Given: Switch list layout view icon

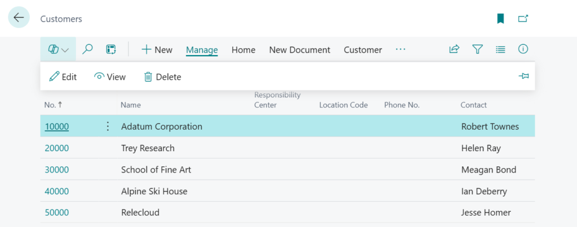Looking at the screenshot, I should (500, 49).
